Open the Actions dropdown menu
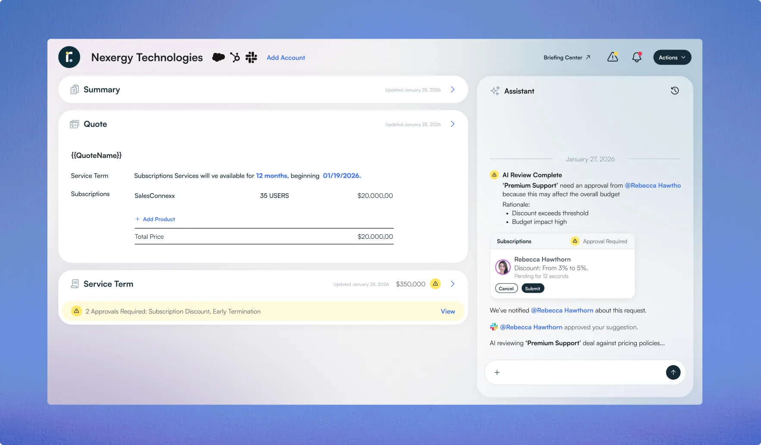 672,57
